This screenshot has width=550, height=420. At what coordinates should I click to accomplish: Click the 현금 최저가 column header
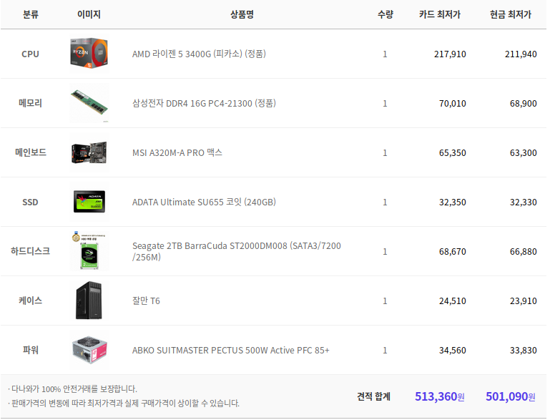pyautogui.click(x=511, y=14)
